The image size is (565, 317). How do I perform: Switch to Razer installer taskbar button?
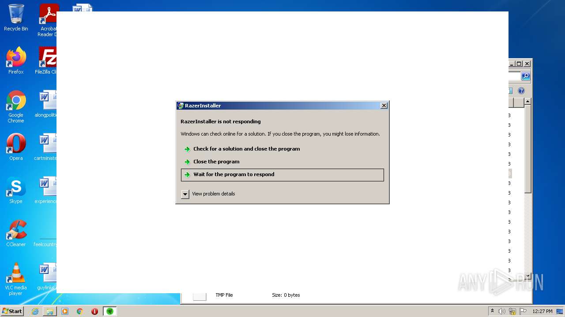[x=109, y=311]
